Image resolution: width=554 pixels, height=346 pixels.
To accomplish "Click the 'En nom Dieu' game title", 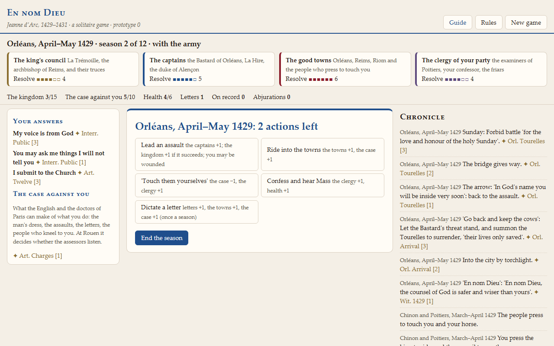I will click(36, 13).
